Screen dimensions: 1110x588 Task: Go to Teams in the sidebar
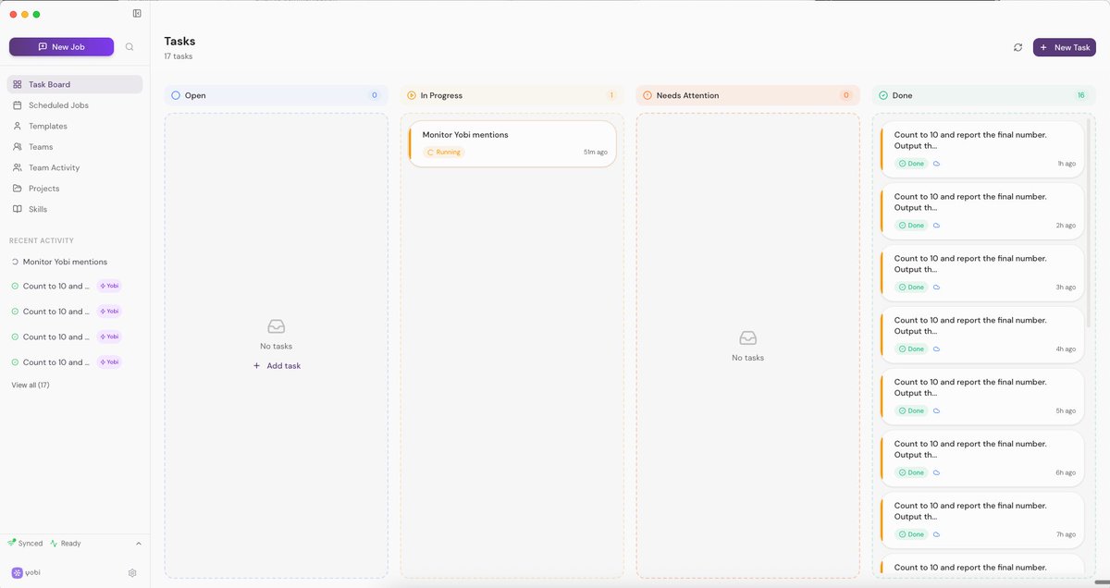(75, 147)
